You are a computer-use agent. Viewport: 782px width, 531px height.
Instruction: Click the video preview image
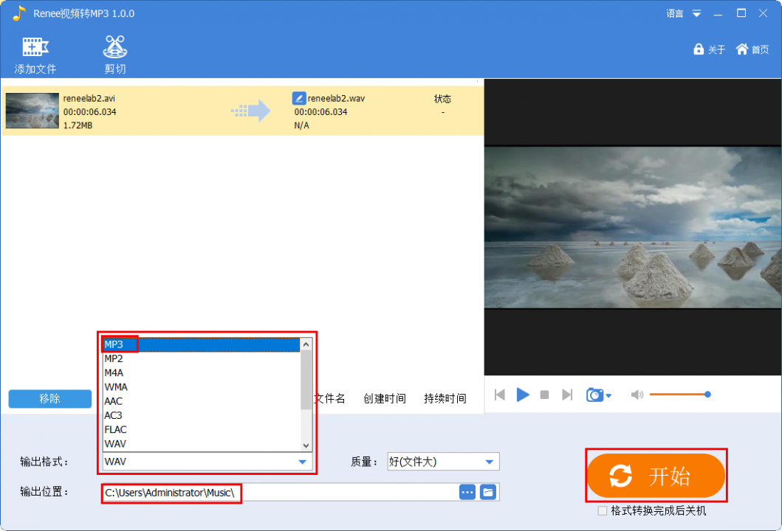(633, 228)
